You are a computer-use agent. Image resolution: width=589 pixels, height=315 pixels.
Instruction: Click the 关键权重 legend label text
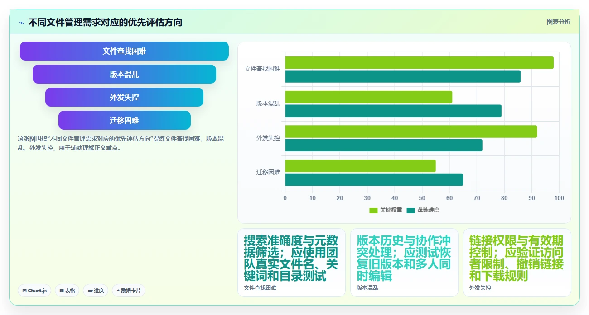tap(391, 210)
